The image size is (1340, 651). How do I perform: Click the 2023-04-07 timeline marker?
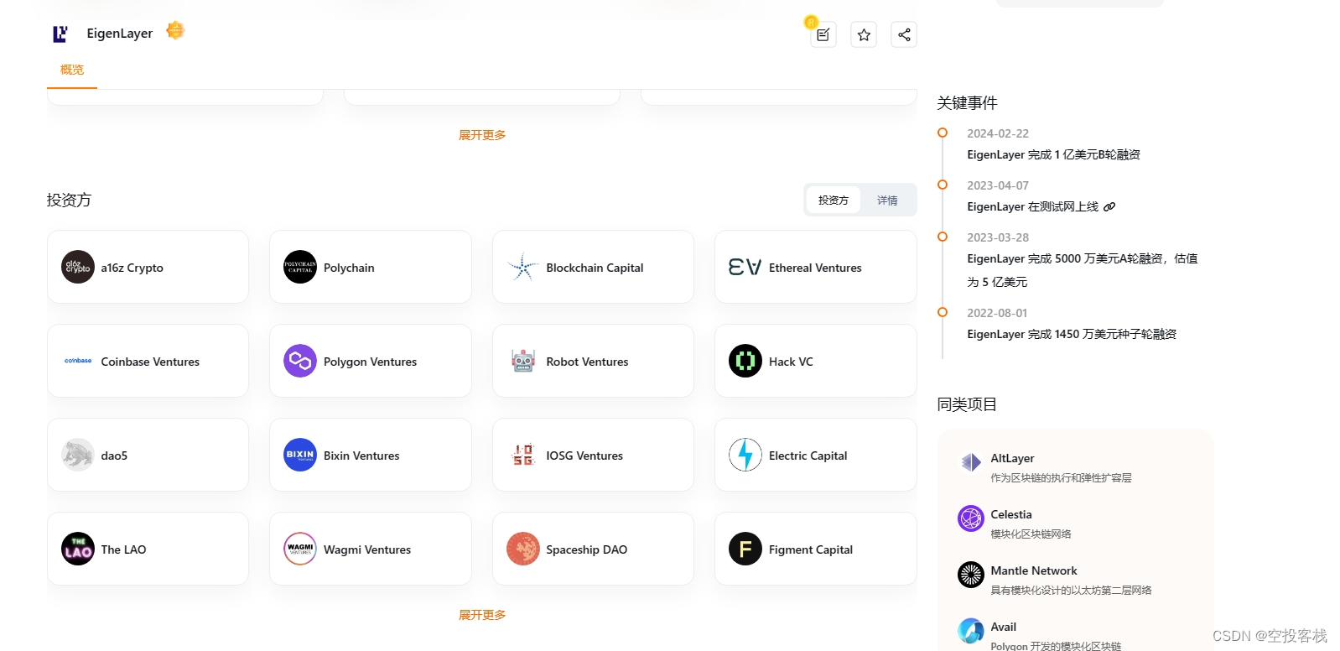[943, 185]
